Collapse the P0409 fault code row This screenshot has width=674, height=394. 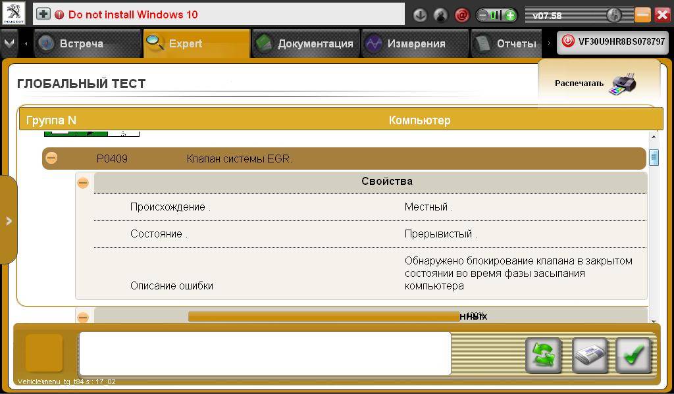[51, 158]
